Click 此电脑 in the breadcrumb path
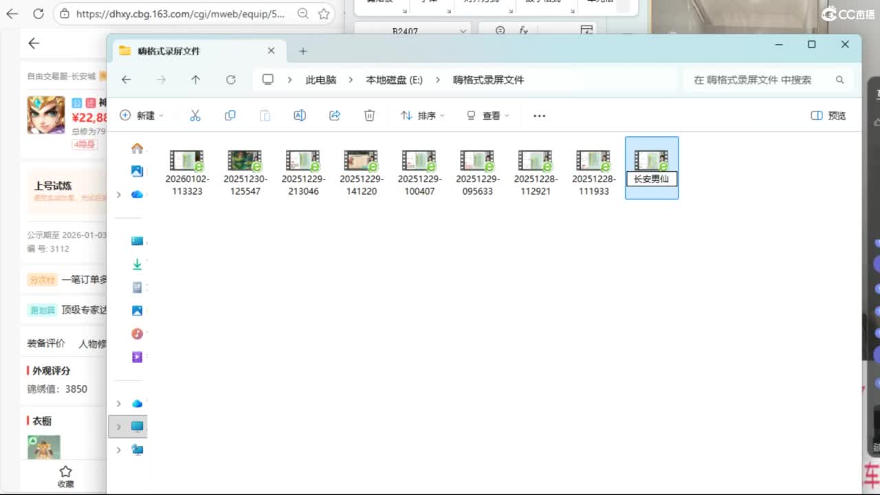Image resolution: width=880 pixels, height=495 pixels. point(321,80)
